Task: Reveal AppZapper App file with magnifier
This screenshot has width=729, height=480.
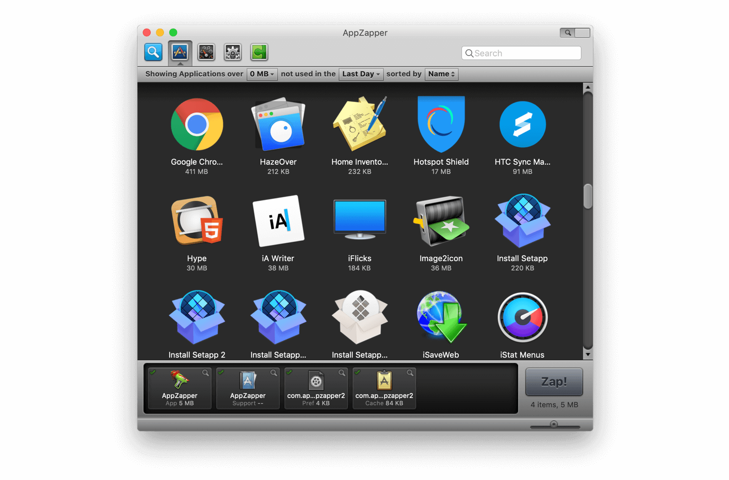Action: (205, 373)
